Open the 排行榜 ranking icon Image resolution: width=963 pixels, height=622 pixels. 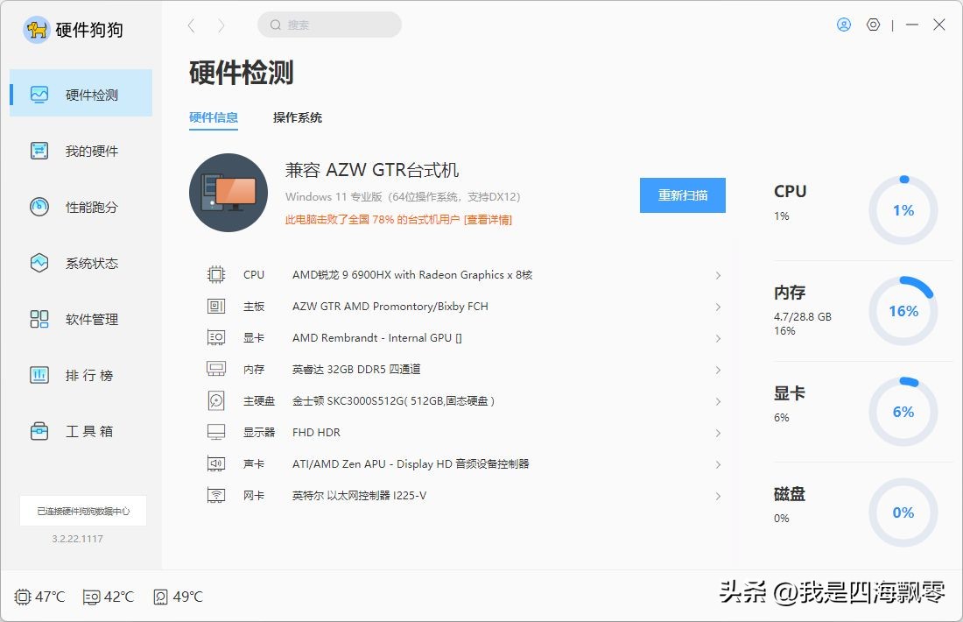(x=39, y=375)
